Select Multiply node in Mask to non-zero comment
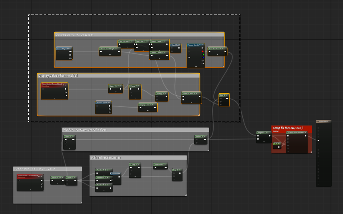 pos(201,140)
